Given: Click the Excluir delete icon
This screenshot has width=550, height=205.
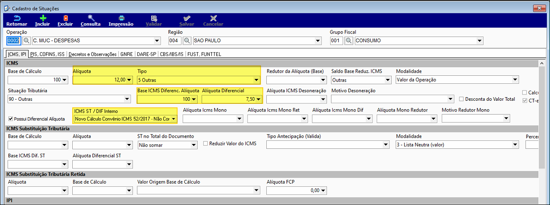Looking at the screenshot, I should click(x=65, y=18).
